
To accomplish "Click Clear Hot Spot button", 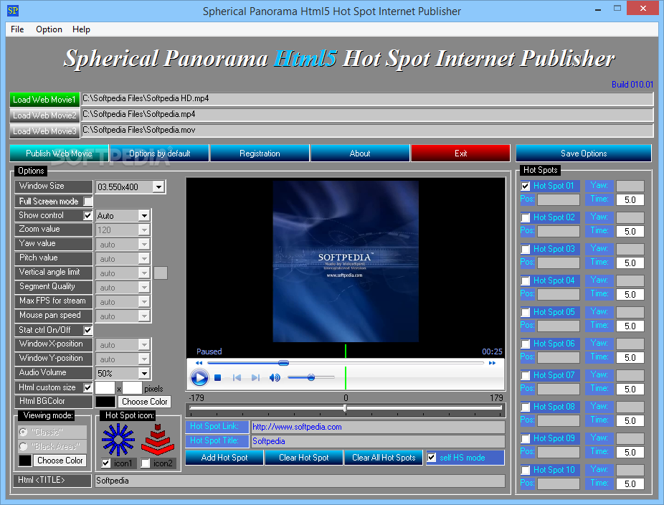I will coord(303,458).
